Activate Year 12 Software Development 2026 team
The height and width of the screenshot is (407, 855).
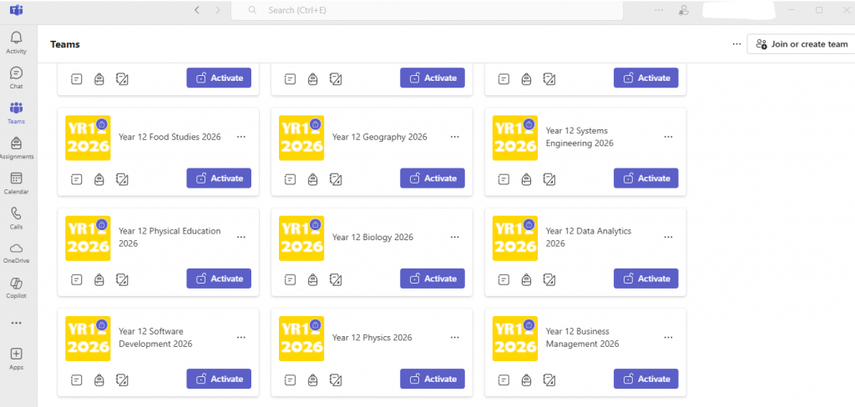219,379
